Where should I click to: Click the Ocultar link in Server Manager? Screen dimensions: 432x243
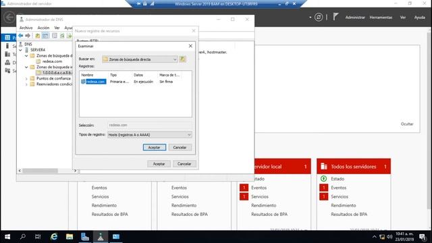click(406, 124)
